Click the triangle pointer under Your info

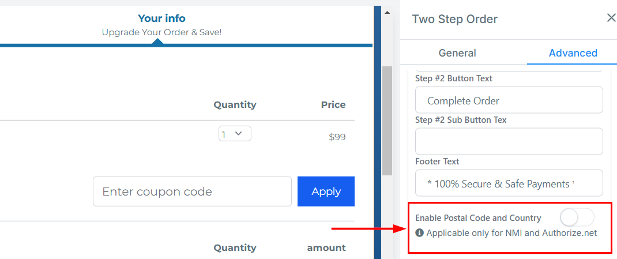coord(157,42)
